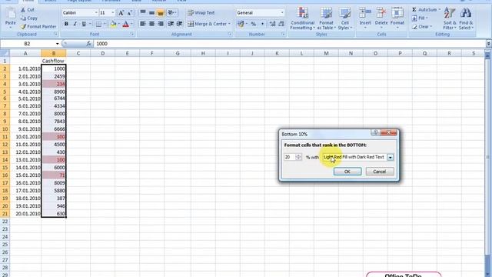492x277 pixels.
Task: Open the Conditional Formatting menu
Action: (x=302, y=18)
